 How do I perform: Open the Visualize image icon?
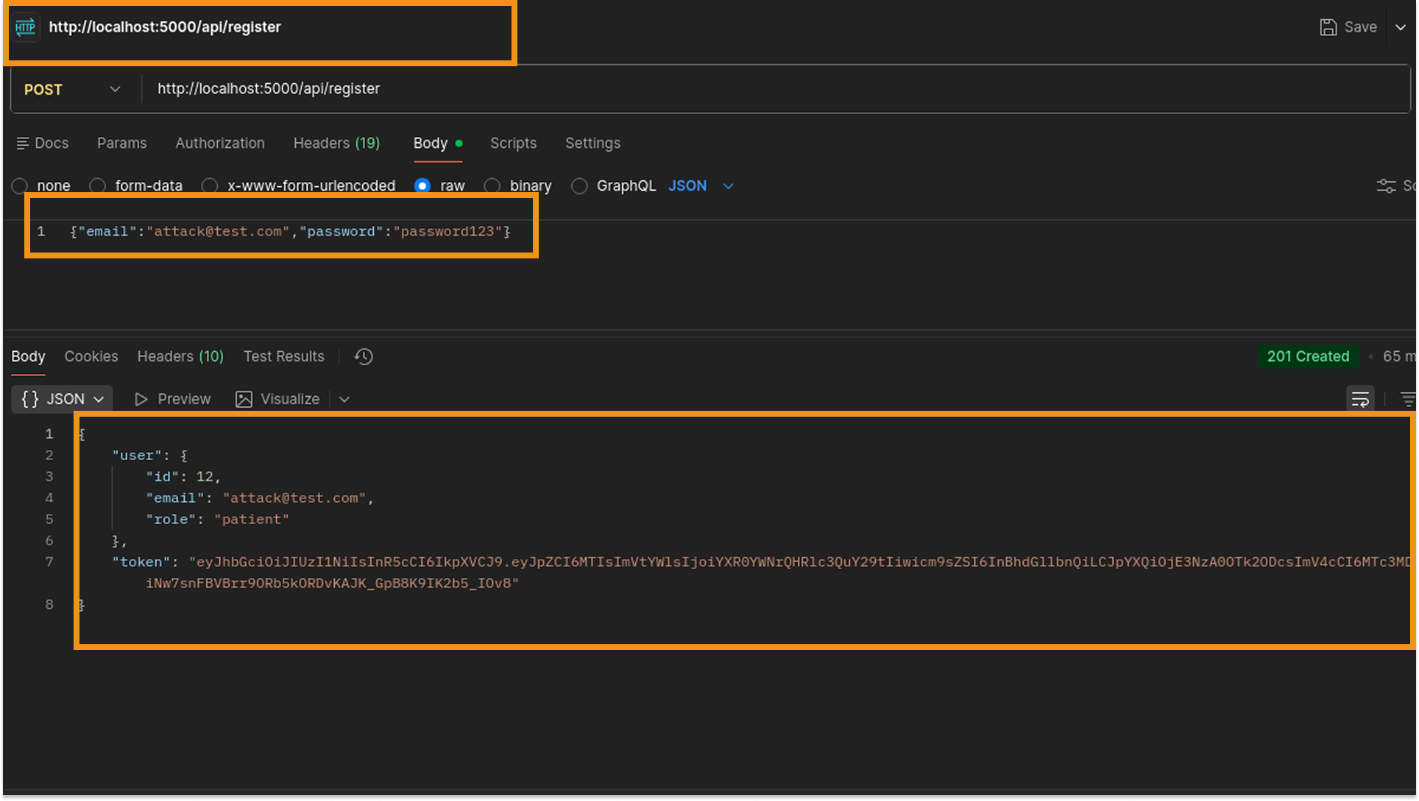[243, 398]
